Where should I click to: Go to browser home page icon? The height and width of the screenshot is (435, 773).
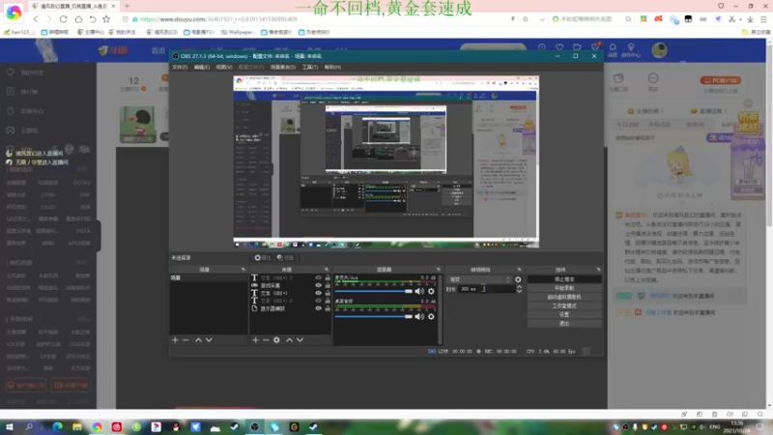(78, 19)
